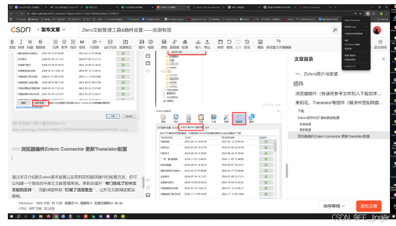The height and width of the screenshot is (226, 396).
Task: Click the 导出 export icon
Action: [207, 44]
